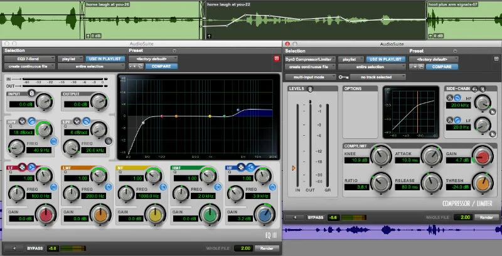Click the side-chain external key icon
502x256 pixels.
click(475, 89)
